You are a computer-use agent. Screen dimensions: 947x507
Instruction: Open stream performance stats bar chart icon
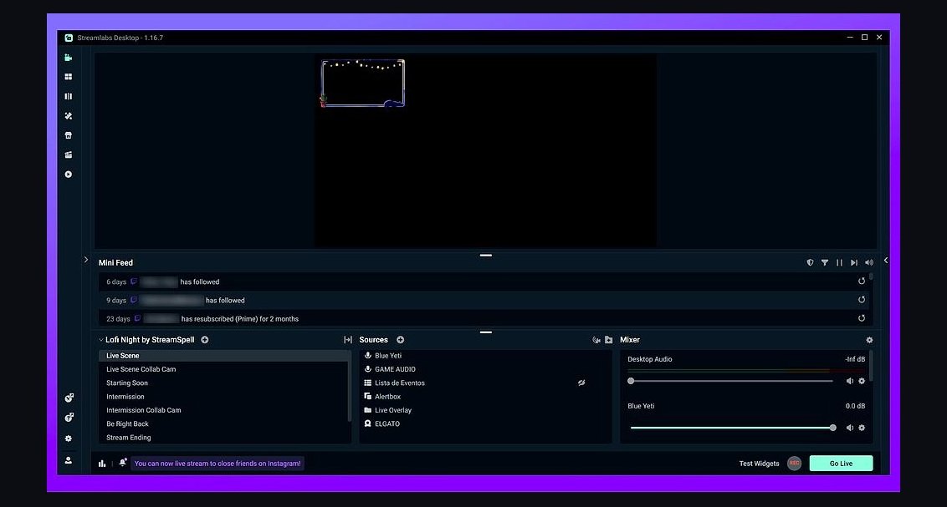(x=102, y=464)
